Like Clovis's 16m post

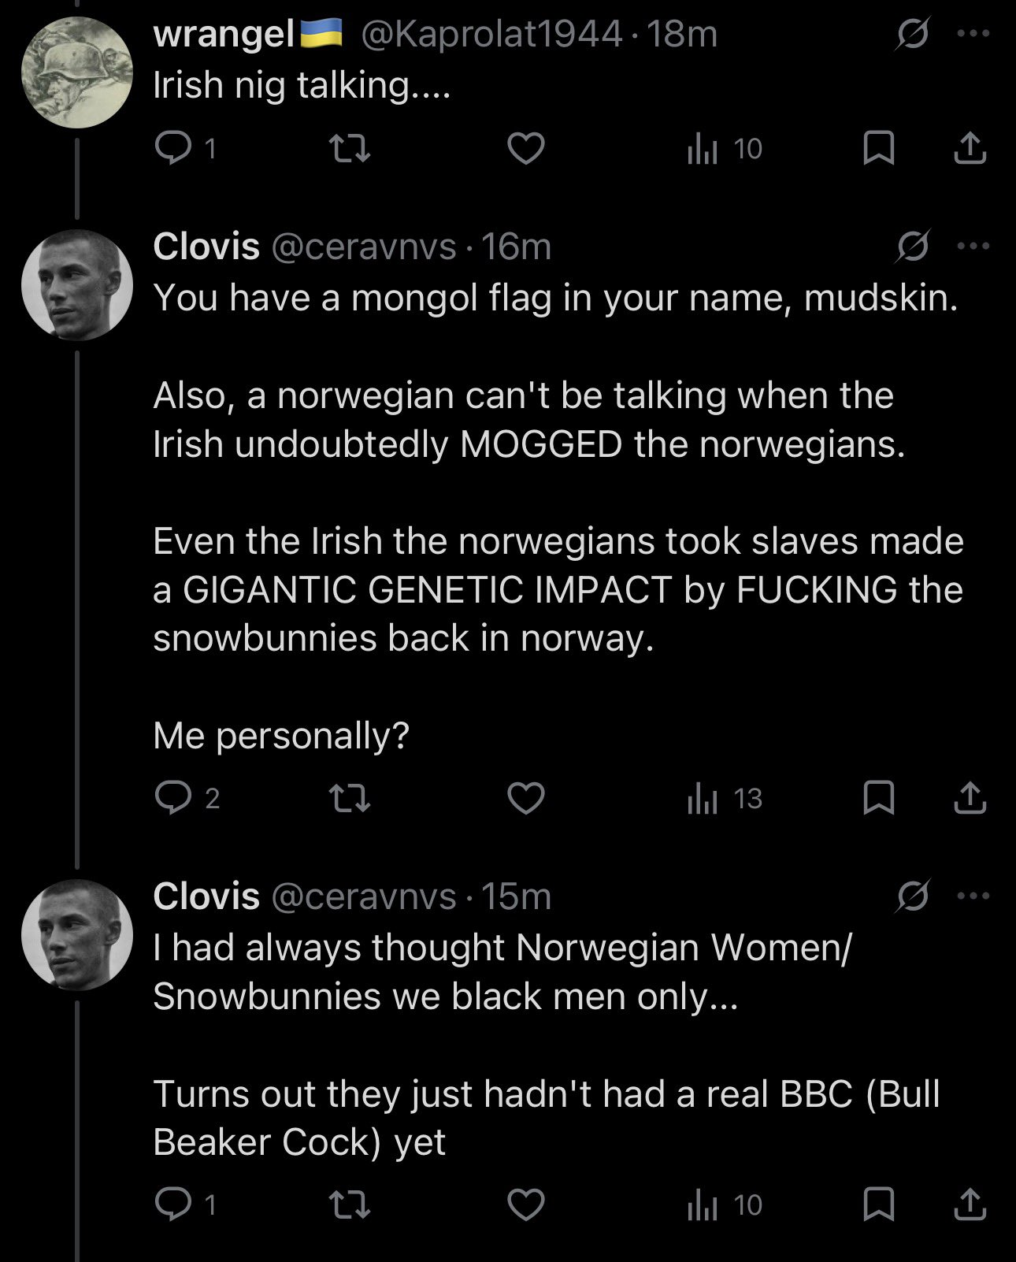pyautogui.click(x=525, y=798)
